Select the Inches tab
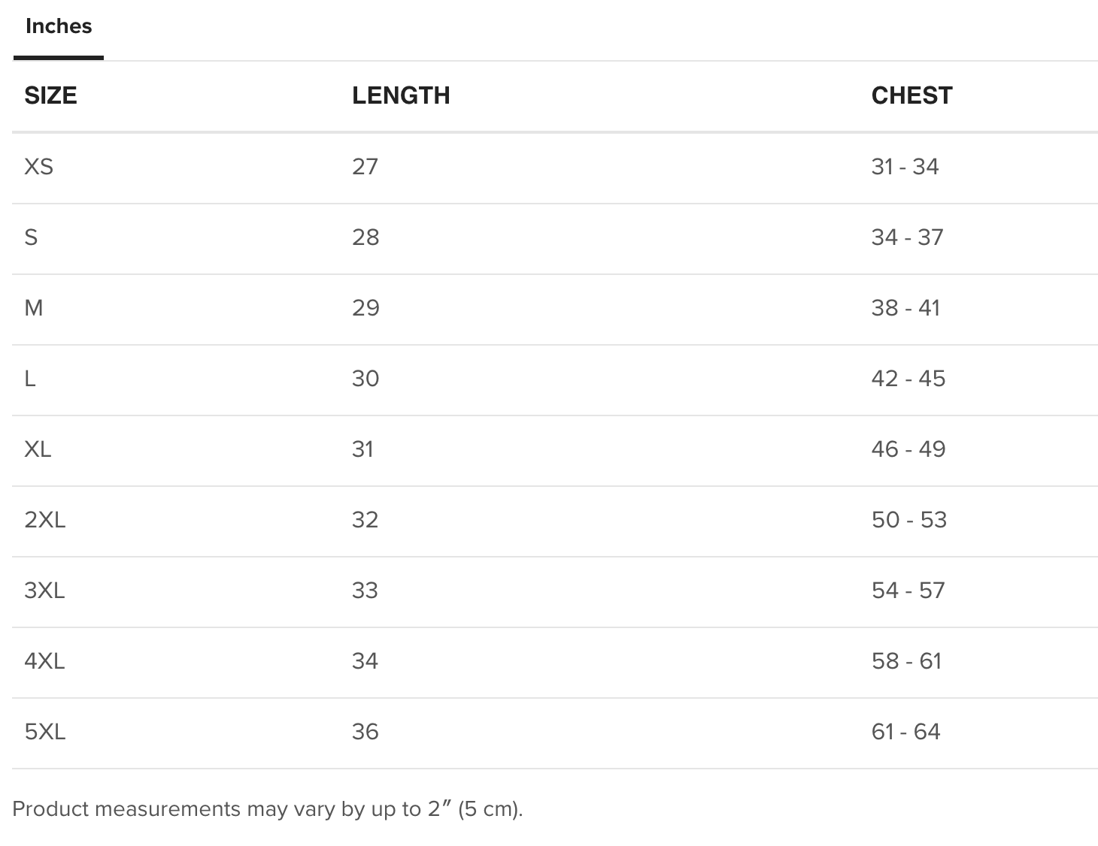The width and height of the screenshot is (1098, 846). 59,27
